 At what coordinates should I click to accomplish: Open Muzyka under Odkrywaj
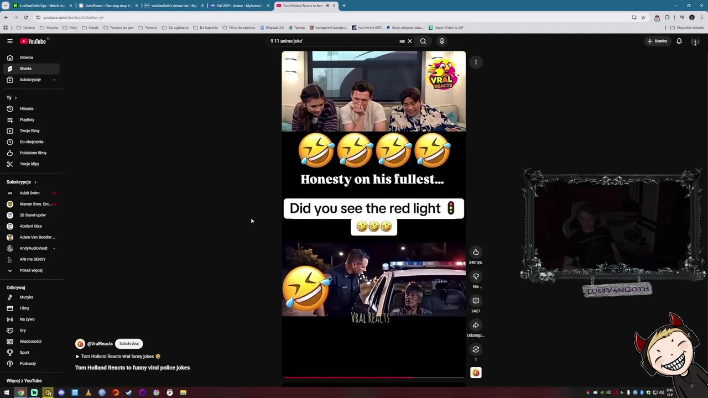32,297
